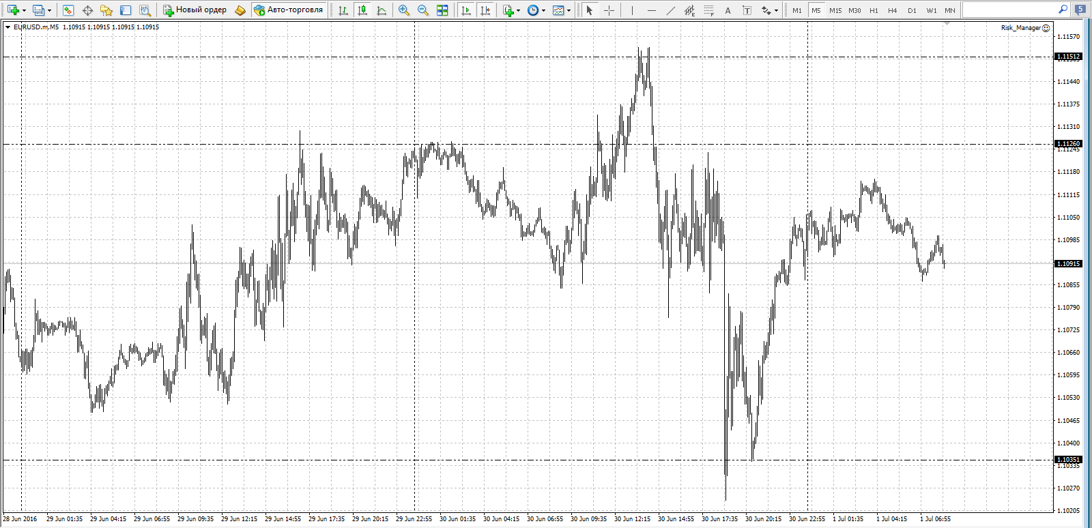Click the add Indicators icon
1092x528 pixels.
(508, 10)
